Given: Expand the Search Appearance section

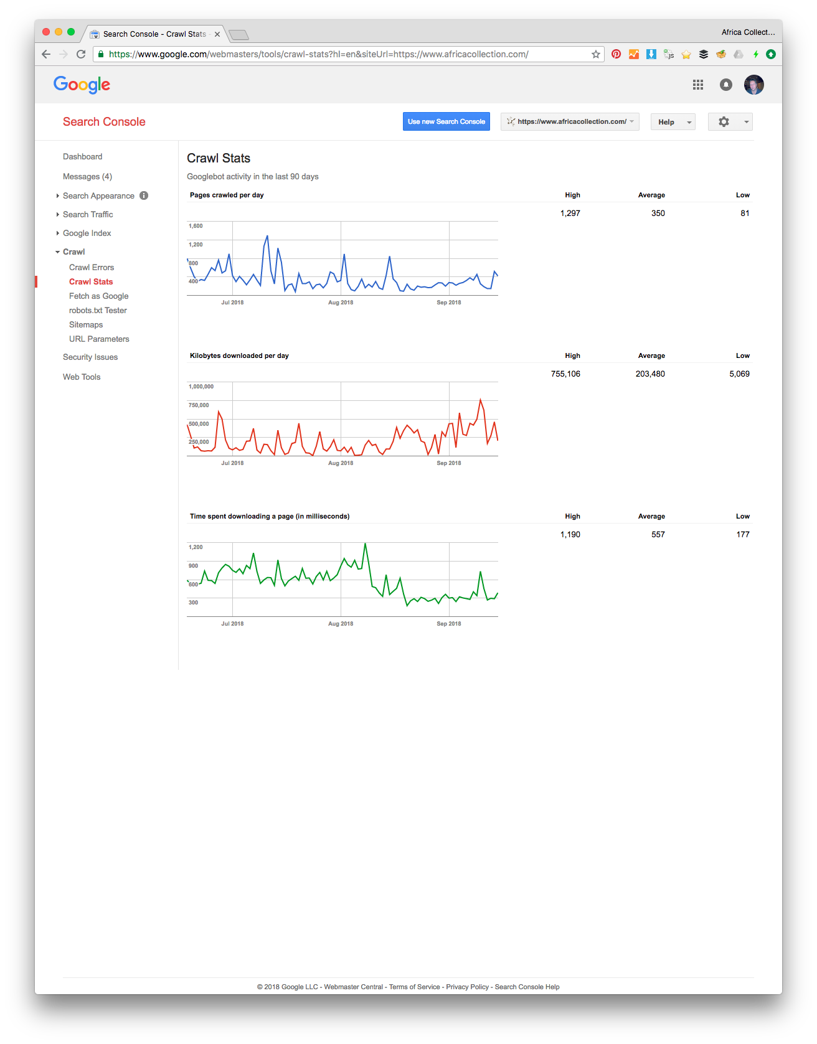Looking at the screenshot, I should (x=58, y=195).
